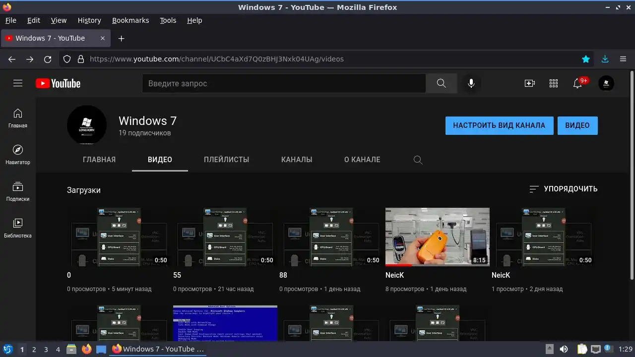635x357 pixels.
Task: Open the file manager taskbar icon
Action: 71,349
